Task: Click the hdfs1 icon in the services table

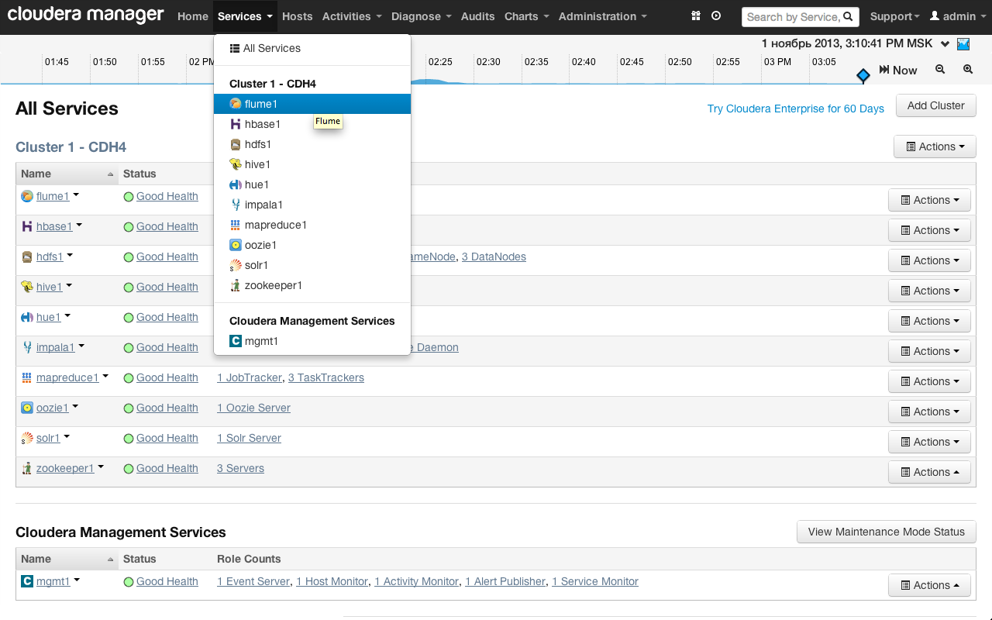Action: (27, 257)
